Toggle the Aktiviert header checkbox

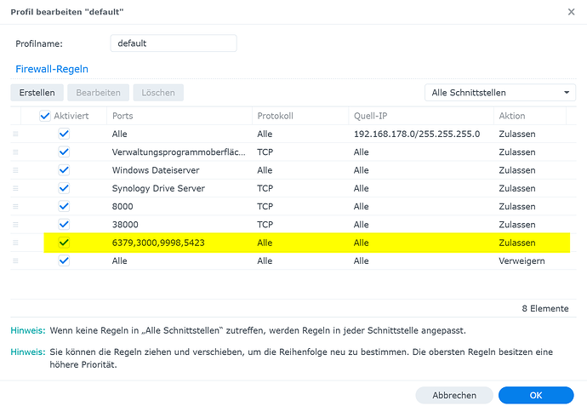coord(45,116)
